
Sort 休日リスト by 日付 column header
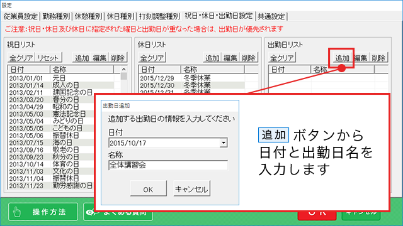point(159,70)
